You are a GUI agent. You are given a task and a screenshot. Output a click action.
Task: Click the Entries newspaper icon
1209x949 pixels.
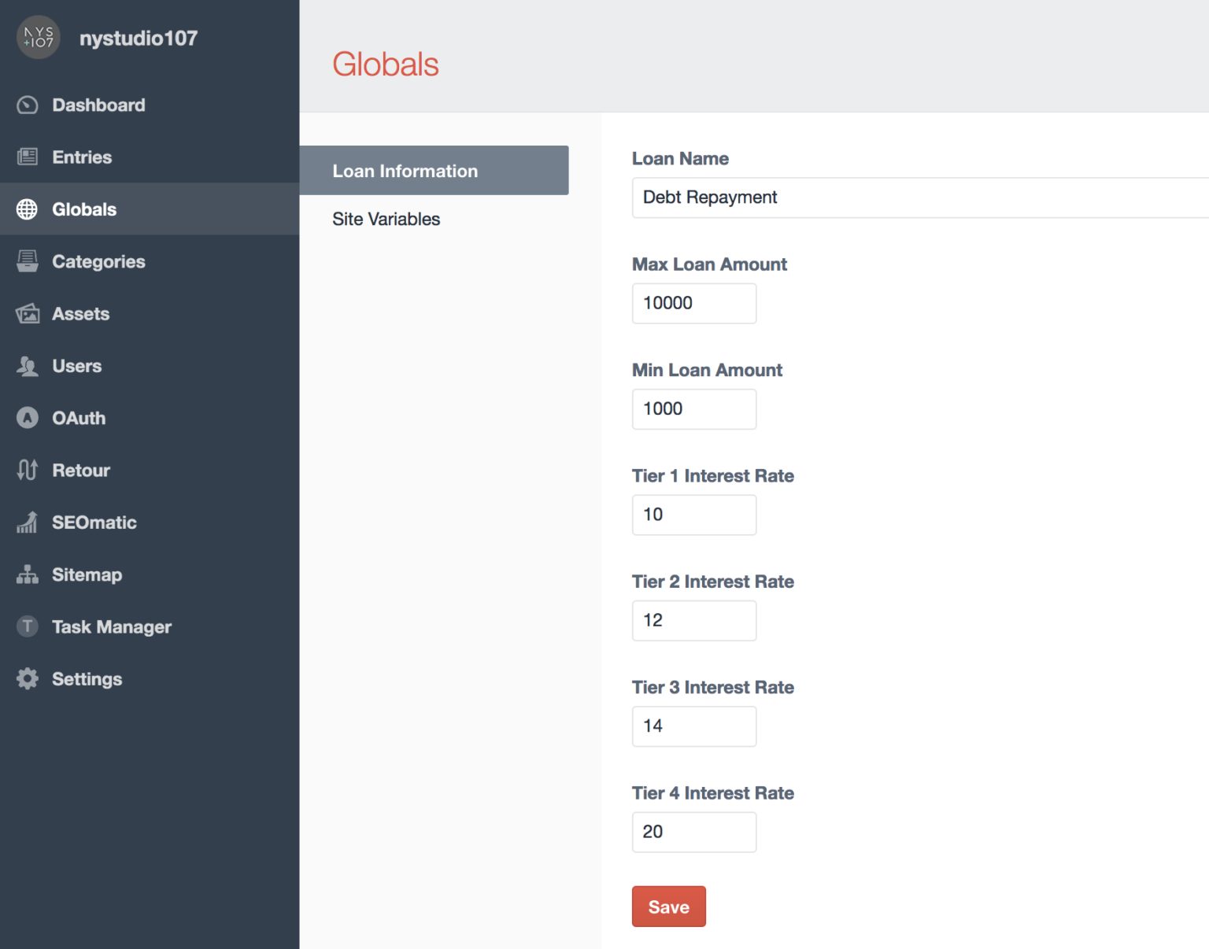click(28, 157)
